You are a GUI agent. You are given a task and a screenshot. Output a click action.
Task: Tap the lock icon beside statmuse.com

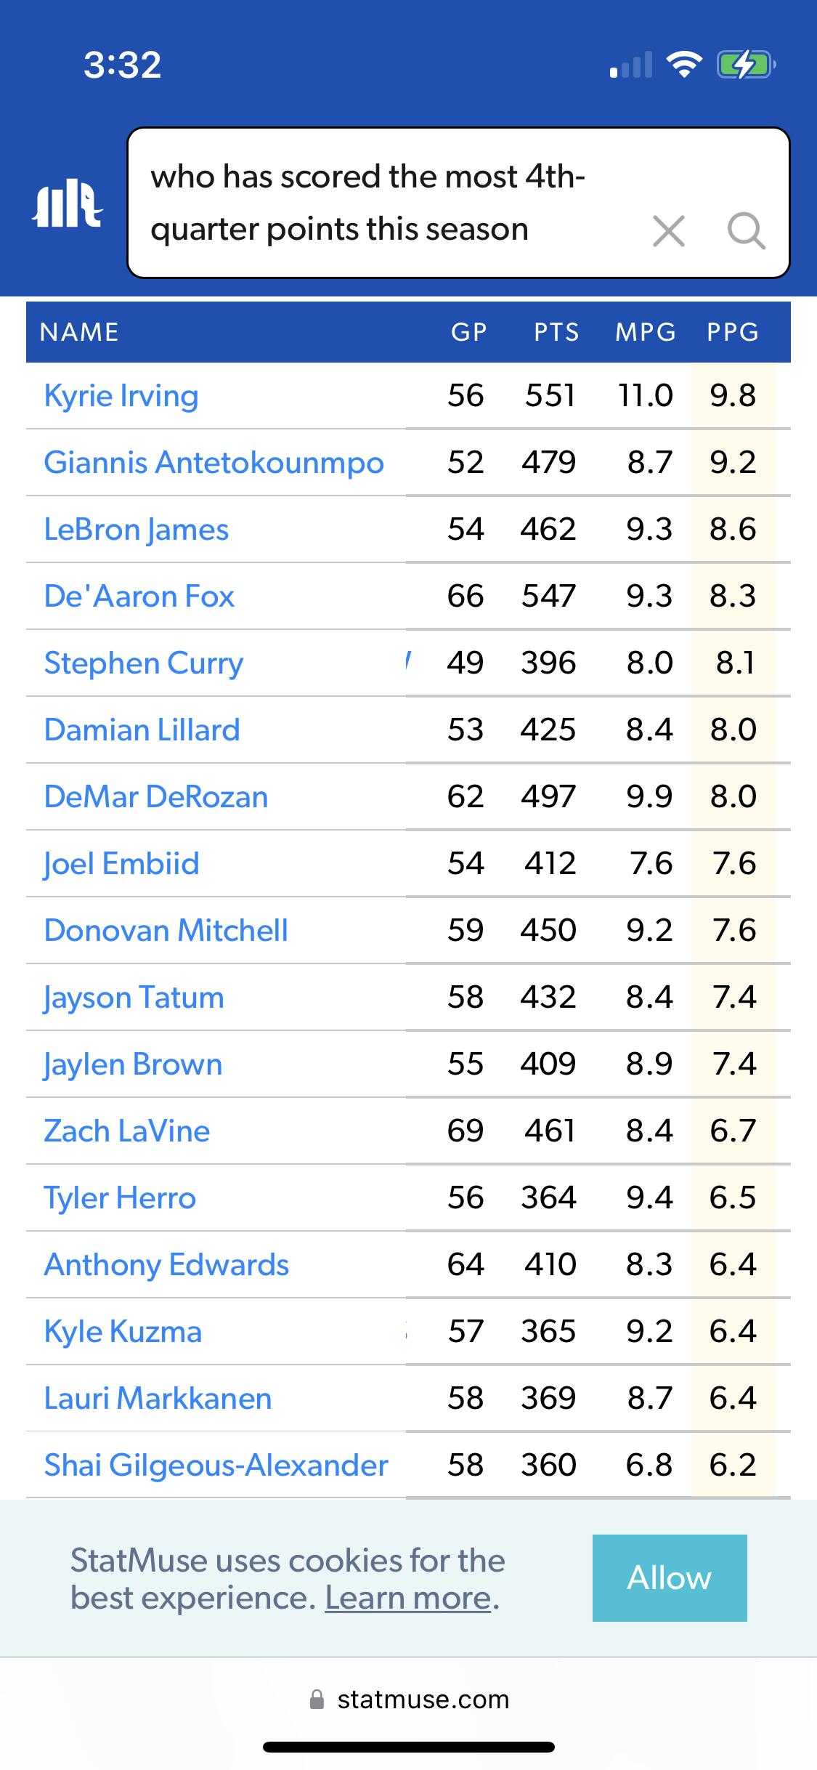[x=317, y=1700]
